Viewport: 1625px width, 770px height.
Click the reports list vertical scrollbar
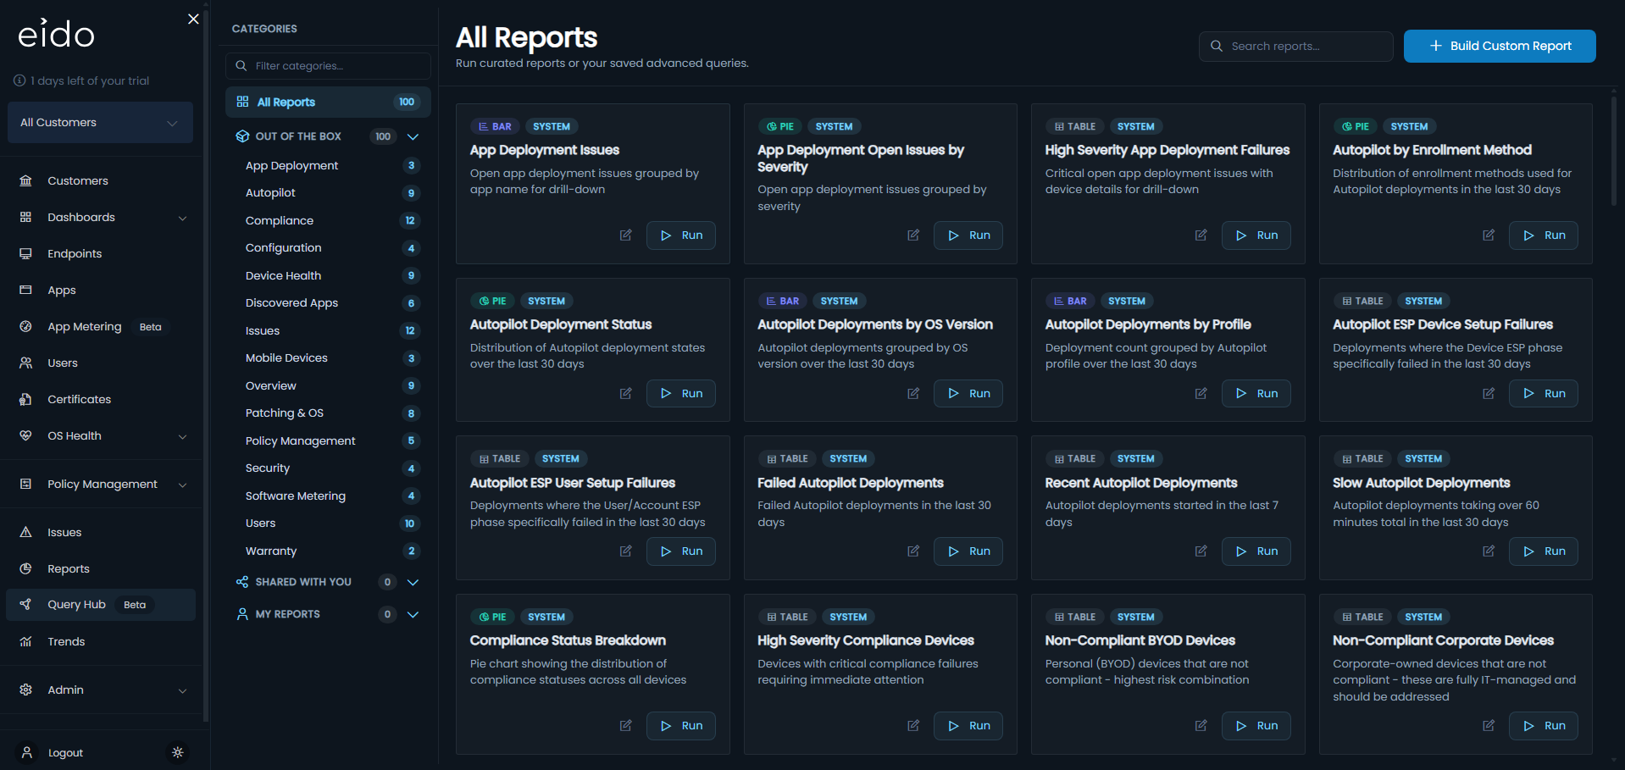(x=1614, y=151)
